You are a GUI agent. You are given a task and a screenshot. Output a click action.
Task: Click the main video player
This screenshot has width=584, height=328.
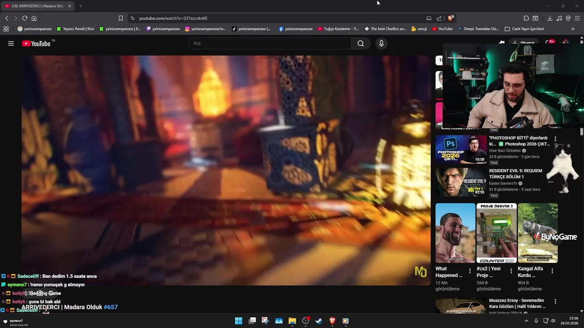point(226,170)
